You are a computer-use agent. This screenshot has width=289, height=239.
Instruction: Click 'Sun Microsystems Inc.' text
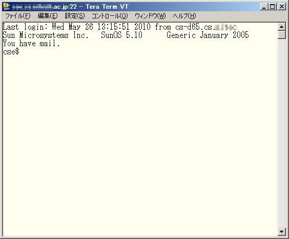pos(46,35)
